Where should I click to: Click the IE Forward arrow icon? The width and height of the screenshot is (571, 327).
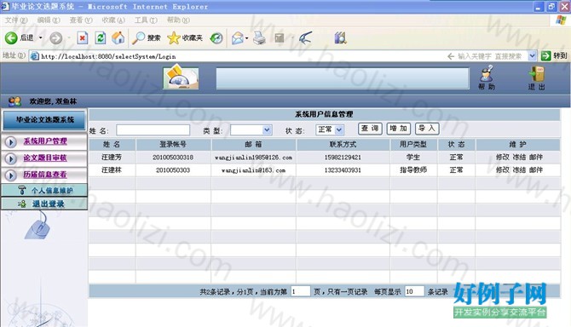pos(55,37)
